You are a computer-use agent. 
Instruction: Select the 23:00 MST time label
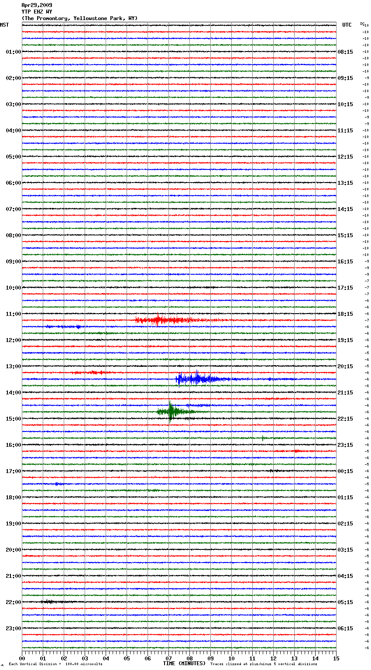[x=14, y=629]
